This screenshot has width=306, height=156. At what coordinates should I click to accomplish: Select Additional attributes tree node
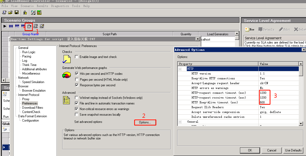[34, 69]
